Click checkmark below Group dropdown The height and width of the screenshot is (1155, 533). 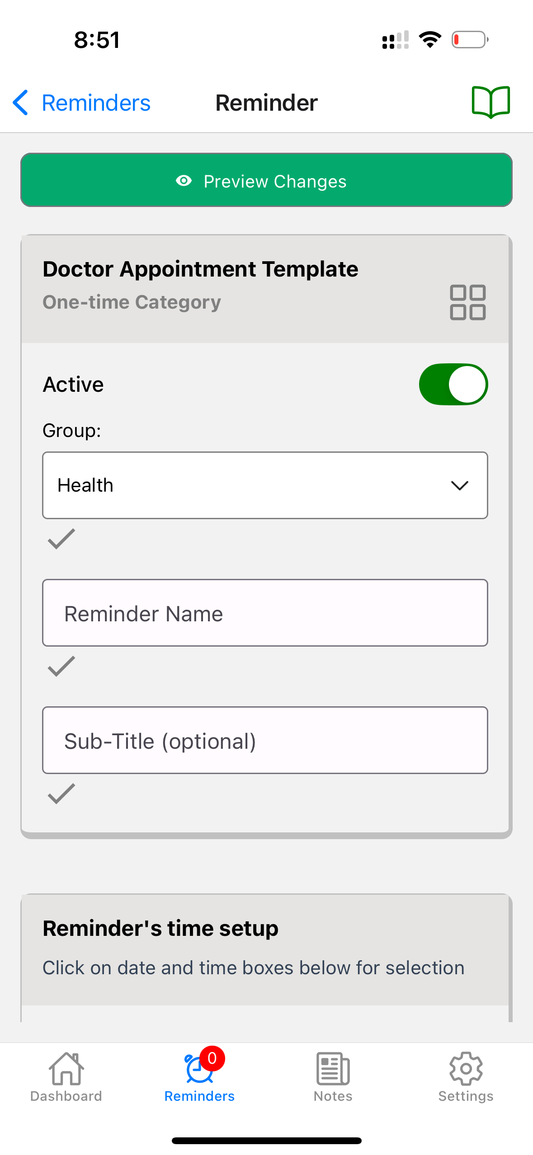point(61,539)
